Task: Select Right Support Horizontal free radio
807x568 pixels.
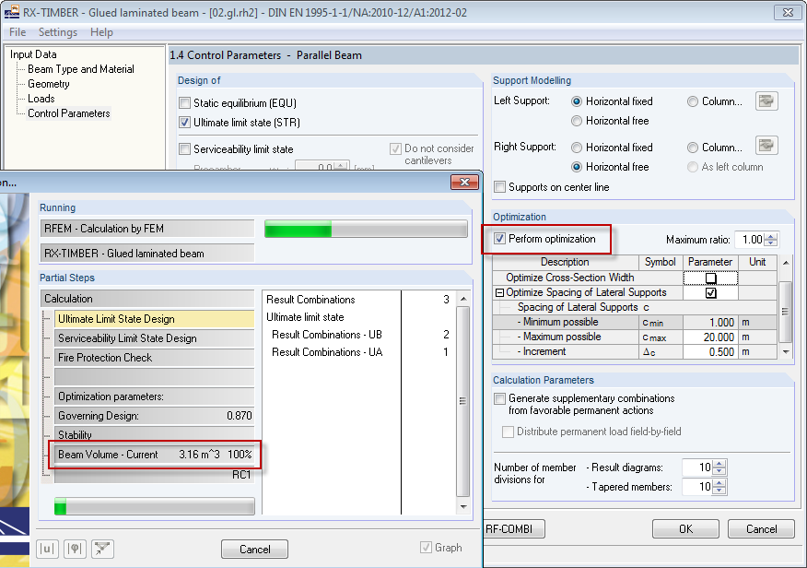Action: pos(577,167)
